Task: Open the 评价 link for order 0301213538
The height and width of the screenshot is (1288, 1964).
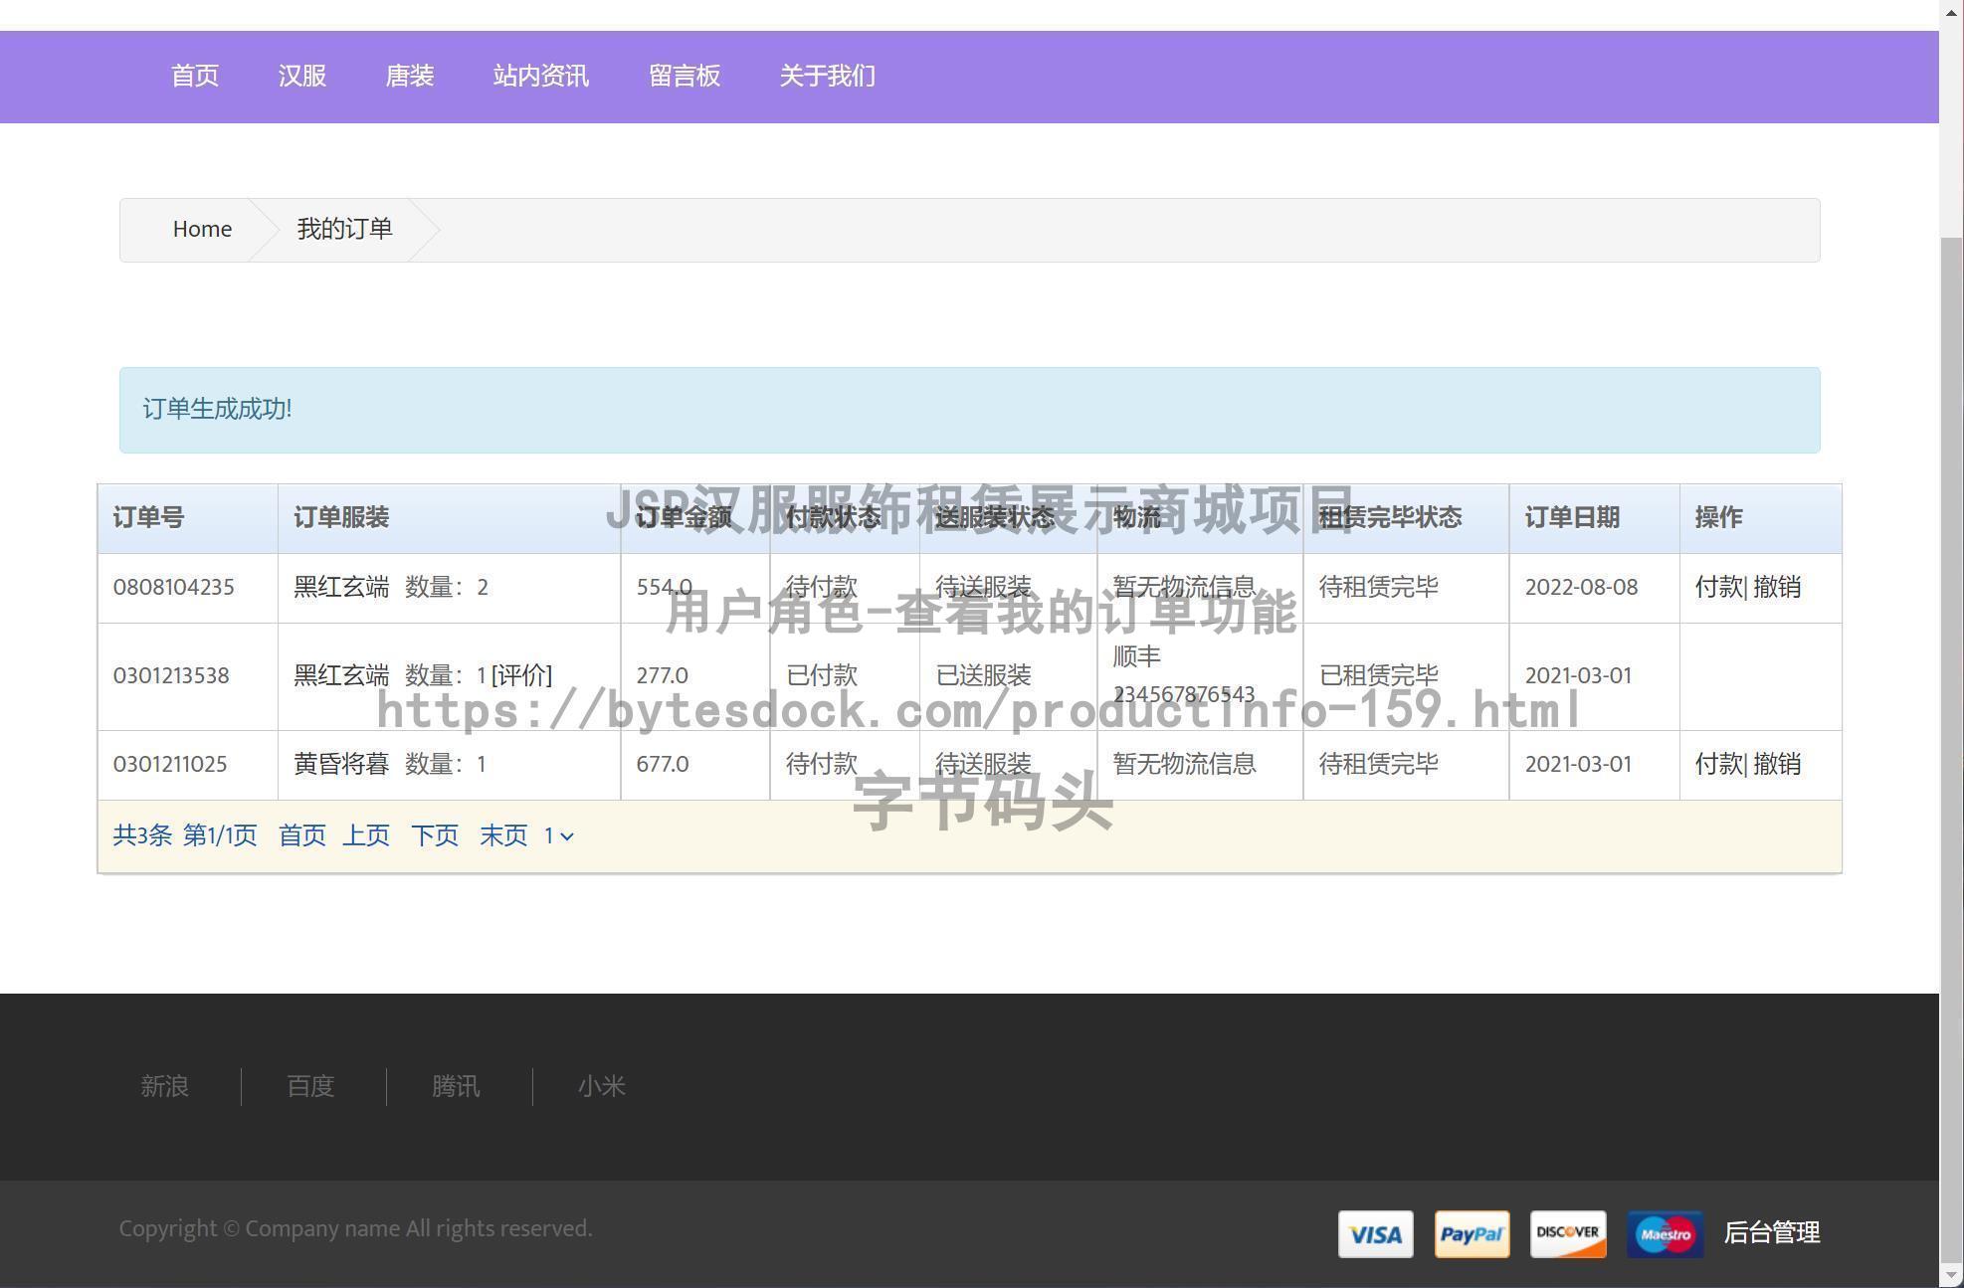Action: (522, 675)
